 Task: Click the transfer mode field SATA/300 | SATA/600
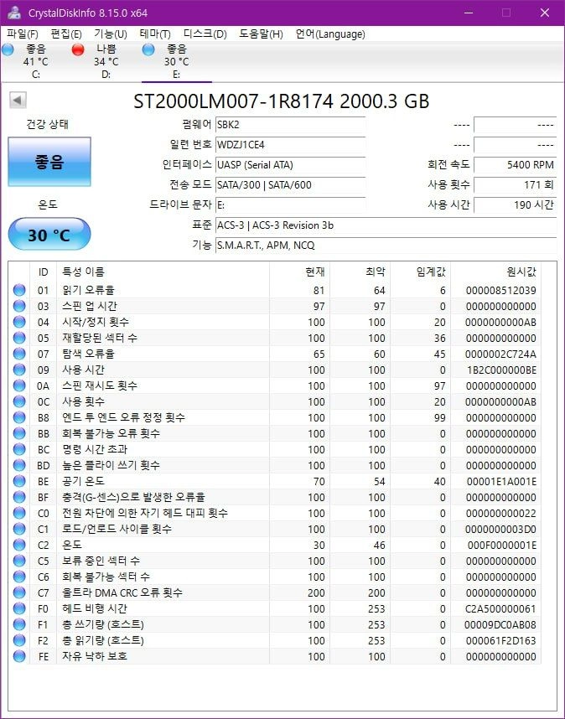tap(290, 185)
